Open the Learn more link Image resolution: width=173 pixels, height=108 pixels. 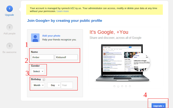(x=63, y=11)
